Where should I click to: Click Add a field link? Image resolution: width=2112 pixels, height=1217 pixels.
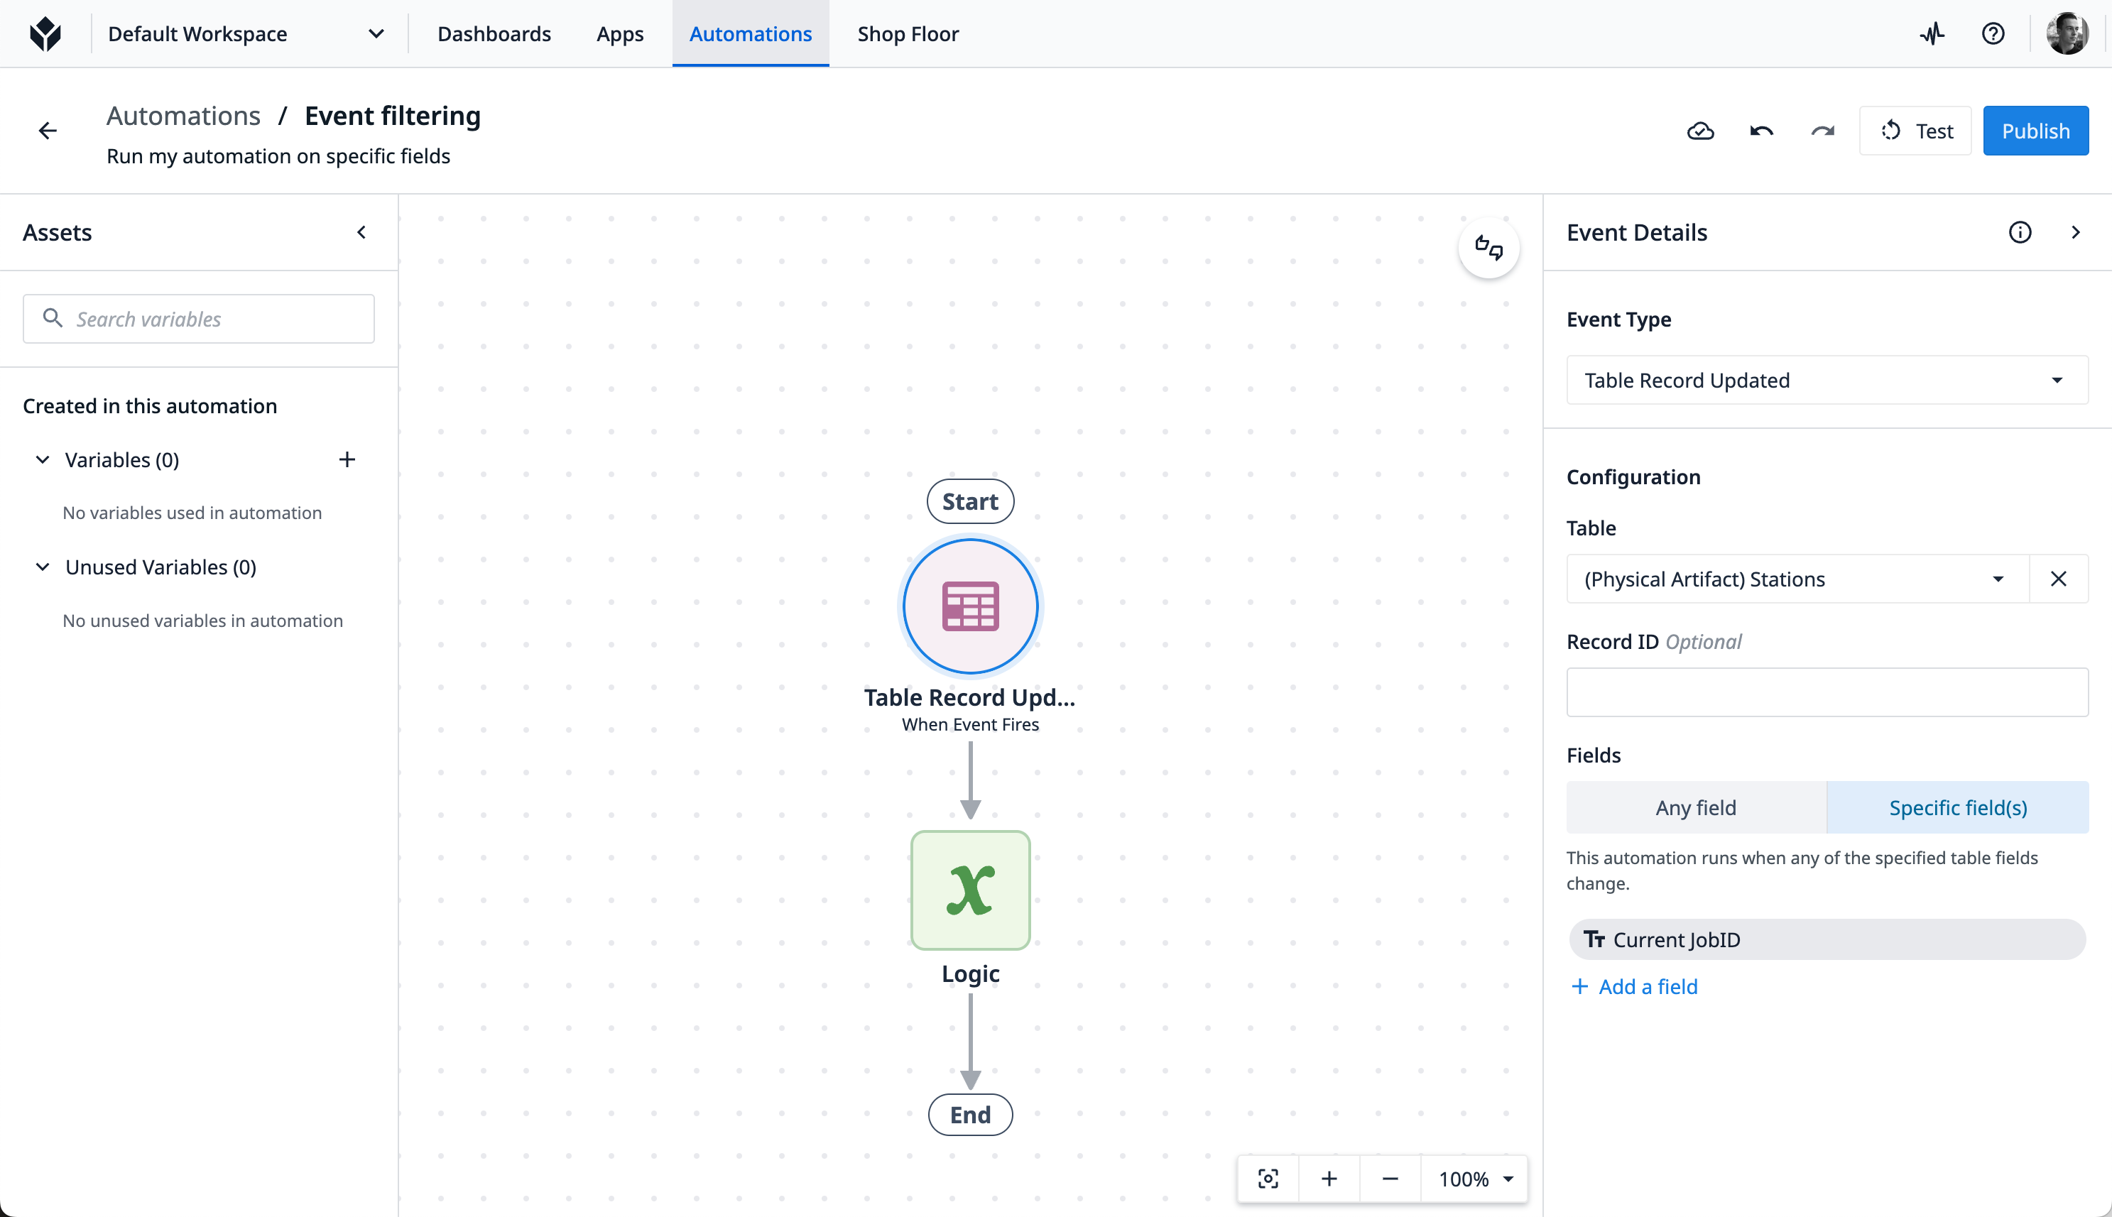(1634, 986)
